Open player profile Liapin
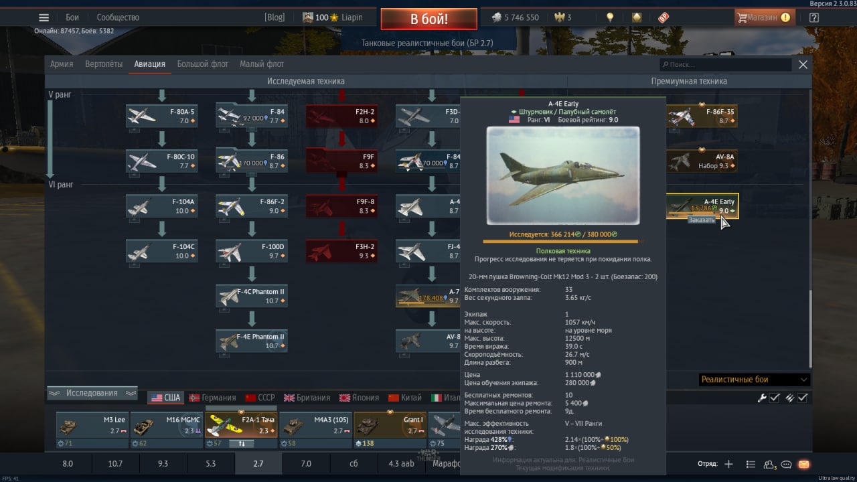This screenshot has height=482, width=857. (x=333, y=17)
